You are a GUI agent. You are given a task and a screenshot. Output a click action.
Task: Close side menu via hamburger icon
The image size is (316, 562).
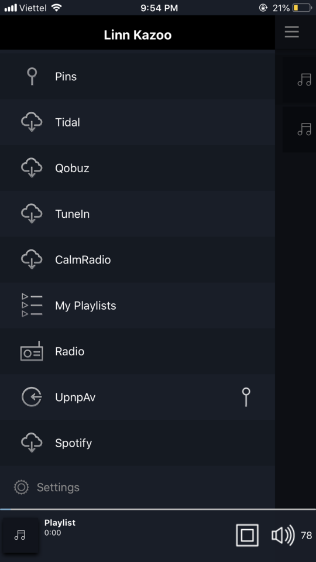pos(291,32)
